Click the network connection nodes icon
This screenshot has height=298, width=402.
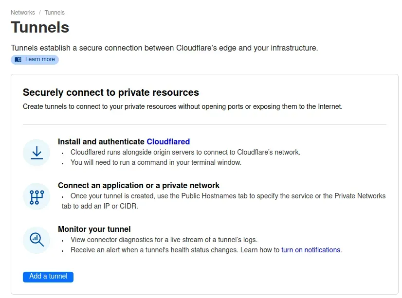coord(37,196)
